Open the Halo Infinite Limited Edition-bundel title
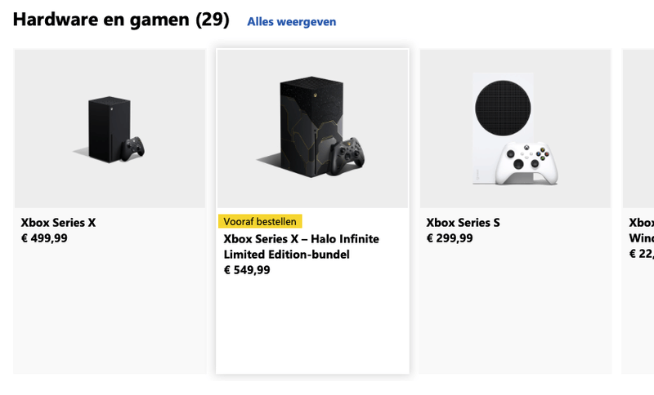 point(301,246)
